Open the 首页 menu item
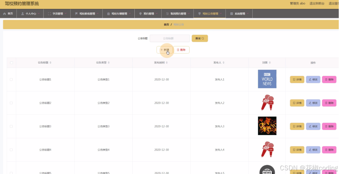 (8, 13)
